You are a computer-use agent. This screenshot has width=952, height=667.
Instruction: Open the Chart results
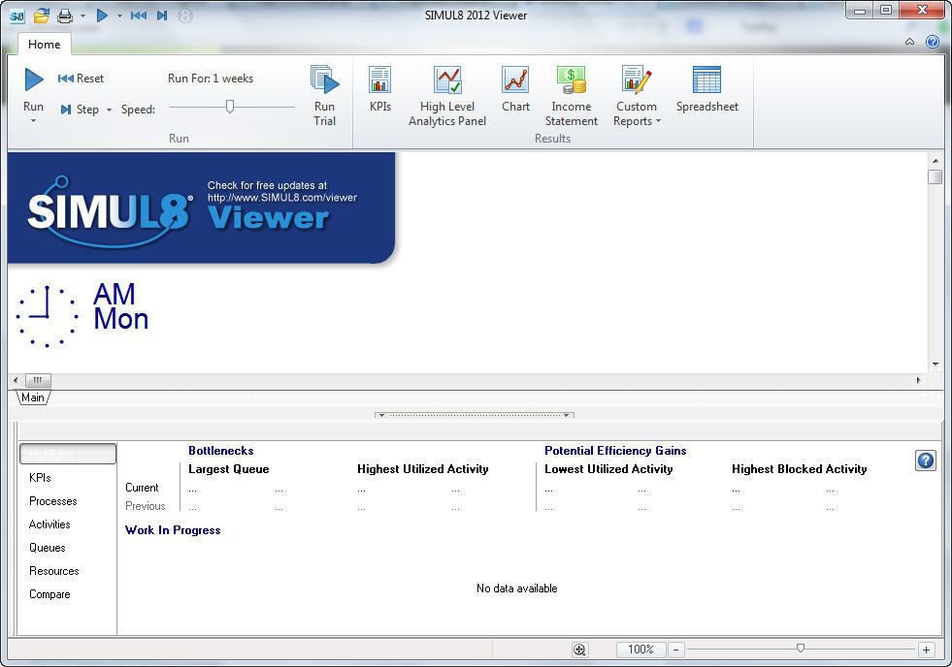click(515, 89)
